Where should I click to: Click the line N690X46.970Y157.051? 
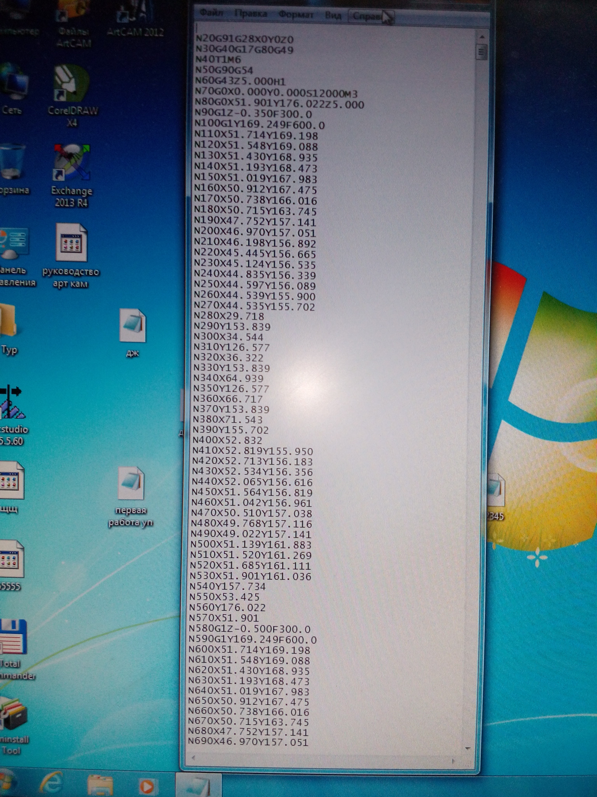[x=248, y=742]
